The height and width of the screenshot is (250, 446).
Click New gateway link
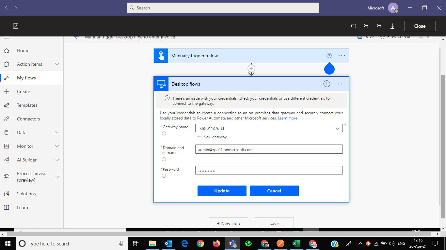click(x=212, y=137)
